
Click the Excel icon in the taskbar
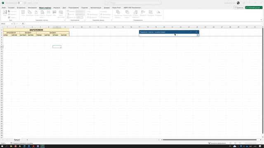click(x=42, y=146)
